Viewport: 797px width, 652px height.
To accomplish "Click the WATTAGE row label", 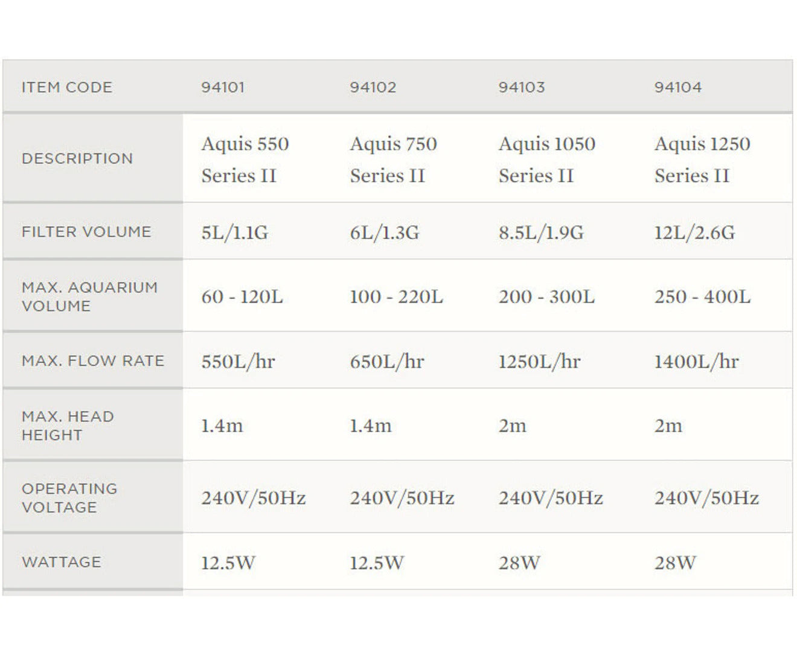I will 62,562.
